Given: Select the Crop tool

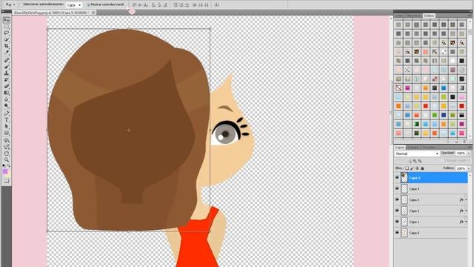Looking at the screenshot, I should 7,46.
